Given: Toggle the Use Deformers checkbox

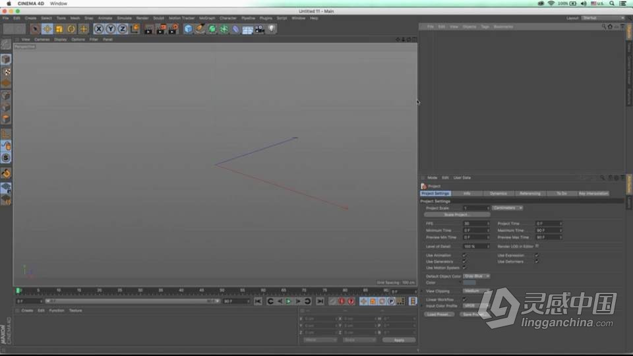Looking at the screenshot, I should click(537, 262).
